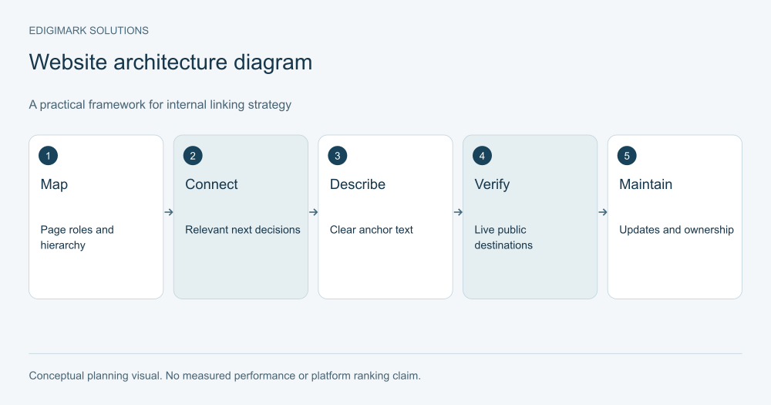Click the arrow between Verify and Maintain

pos(602,212)
